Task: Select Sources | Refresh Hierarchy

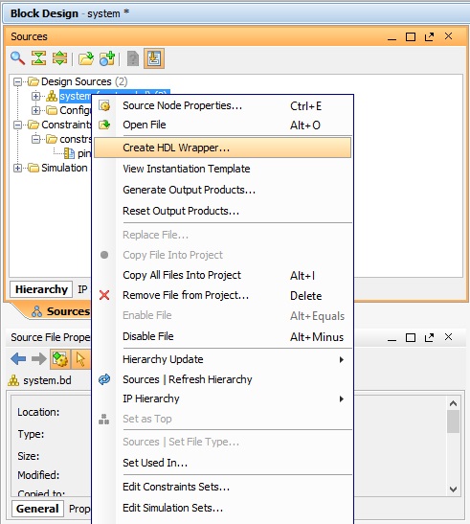Action: tap(223, 379)
